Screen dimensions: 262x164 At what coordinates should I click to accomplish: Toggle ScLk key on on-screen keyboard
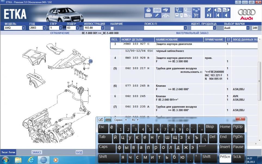click(x=238, y=158)
